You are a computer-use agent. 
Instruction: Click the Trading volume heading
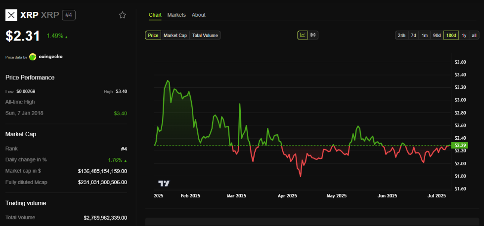26,203
